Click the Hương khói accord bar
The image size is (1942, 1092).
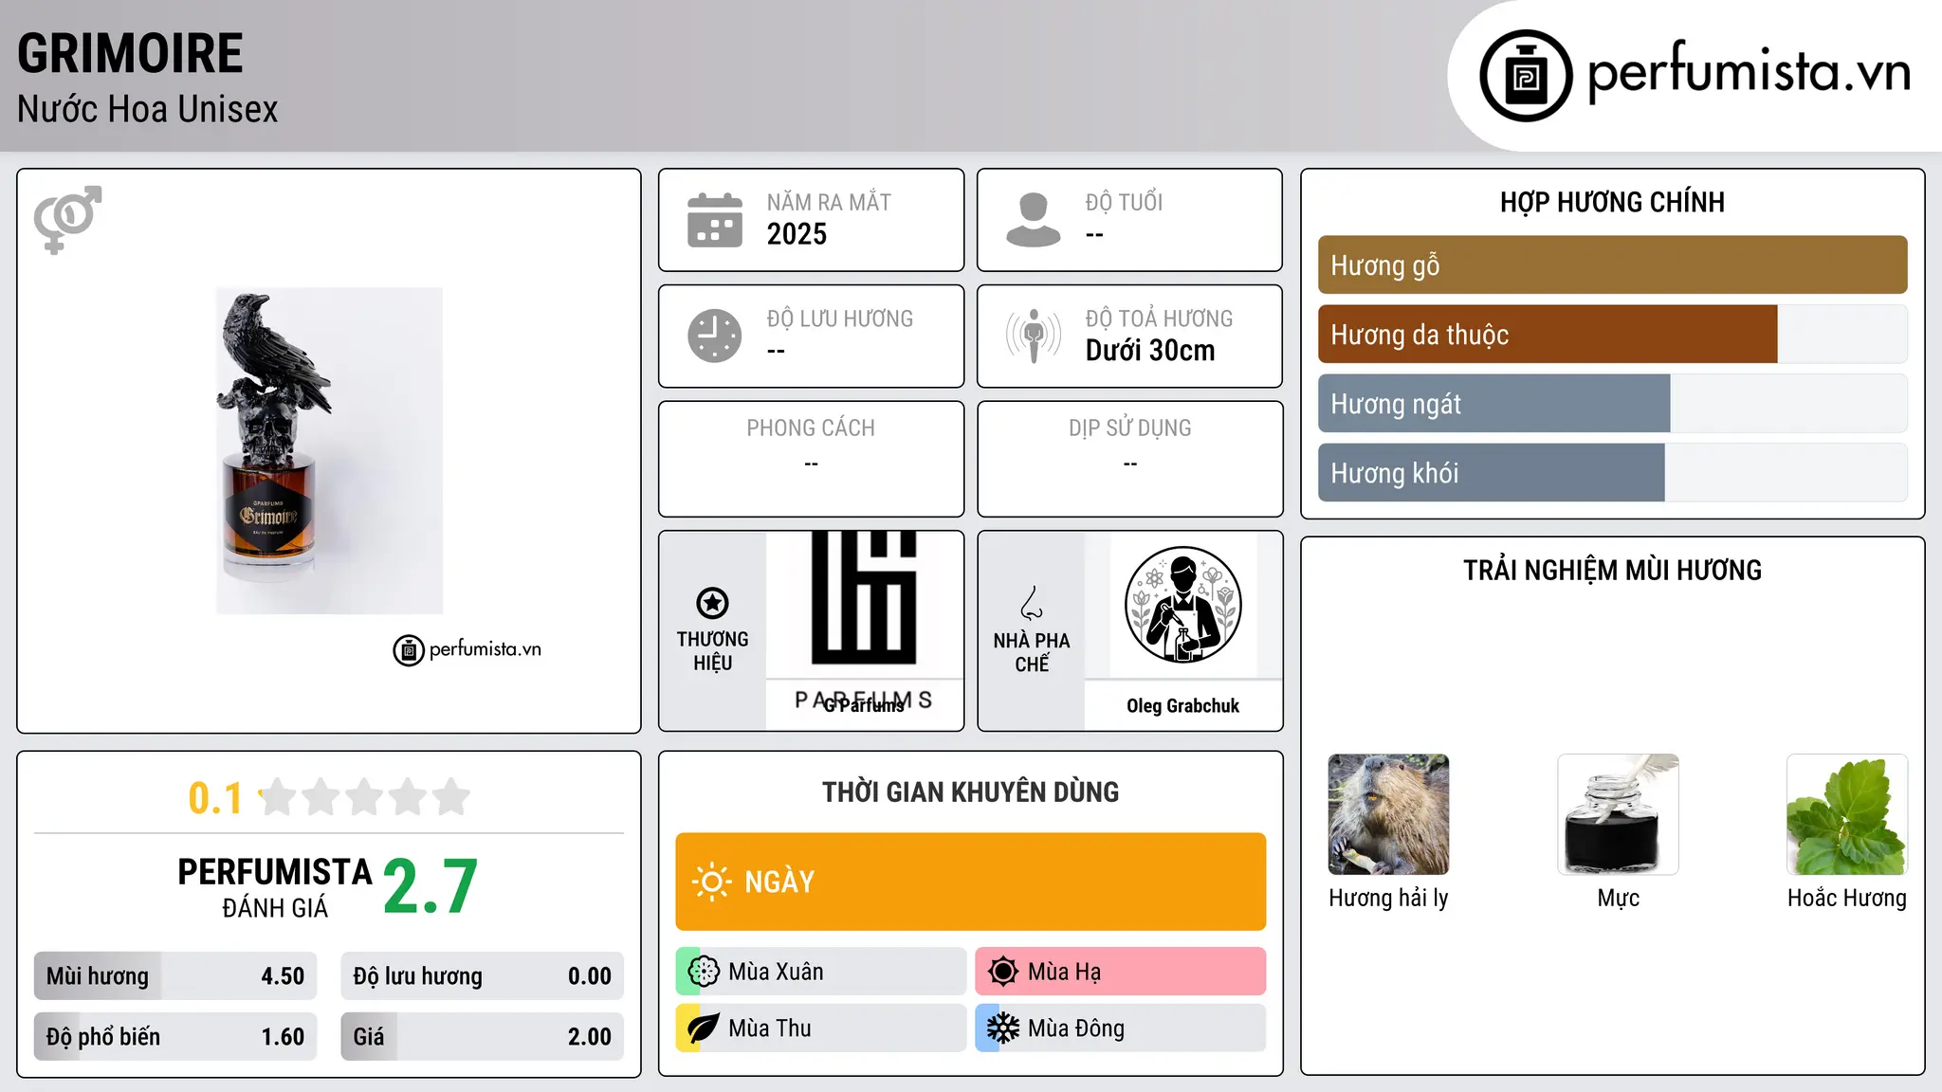pos(1612,473)
